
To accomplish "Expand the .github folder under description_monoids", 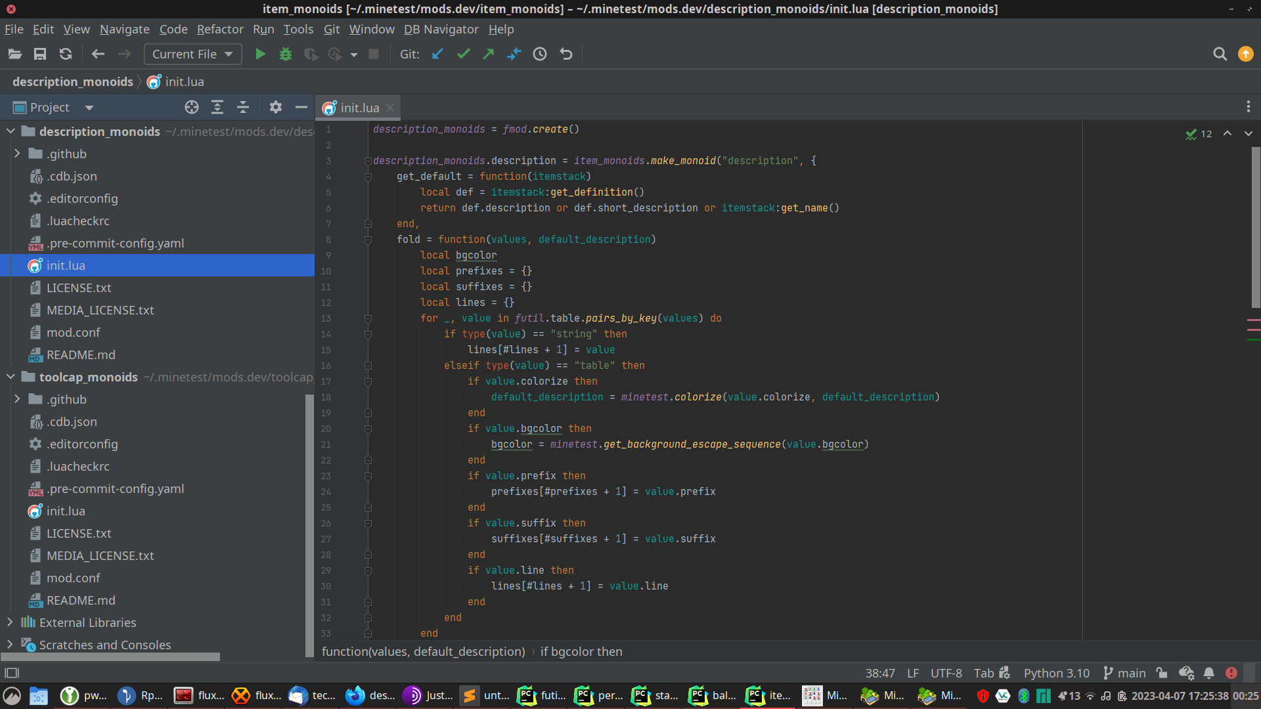I will coord(17,154).
